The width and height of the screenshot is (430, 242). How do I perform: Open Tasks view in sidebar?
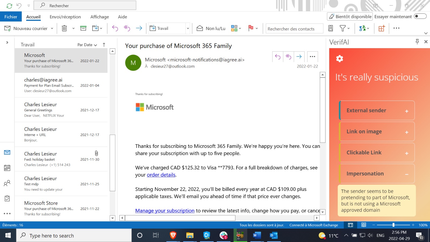[x=7, y=198]
